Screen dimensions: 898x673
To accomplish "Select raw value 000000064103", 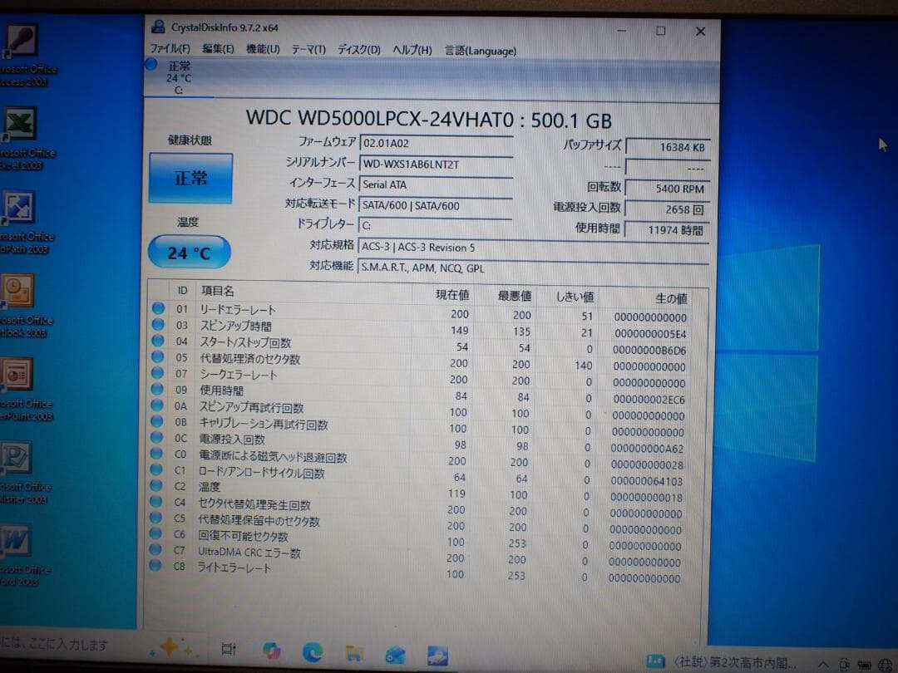I will 647,481.
